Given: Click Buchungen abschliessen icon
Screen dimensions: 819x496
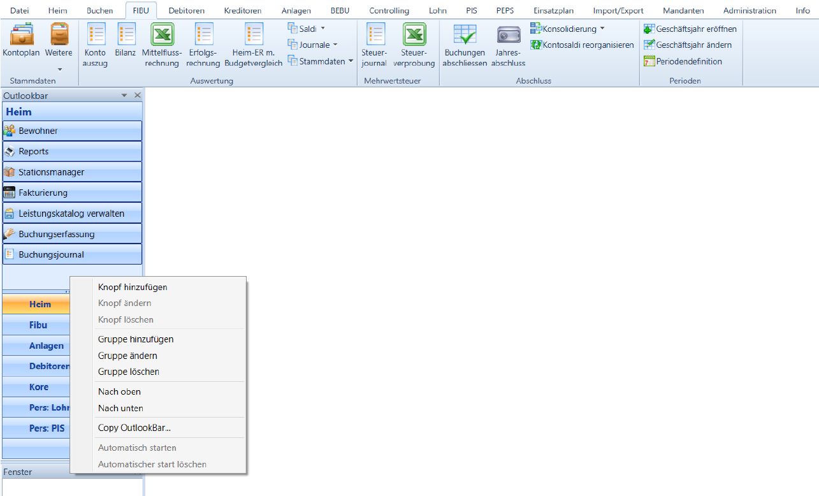Looking at the screenshot, I should click(465, 35).
